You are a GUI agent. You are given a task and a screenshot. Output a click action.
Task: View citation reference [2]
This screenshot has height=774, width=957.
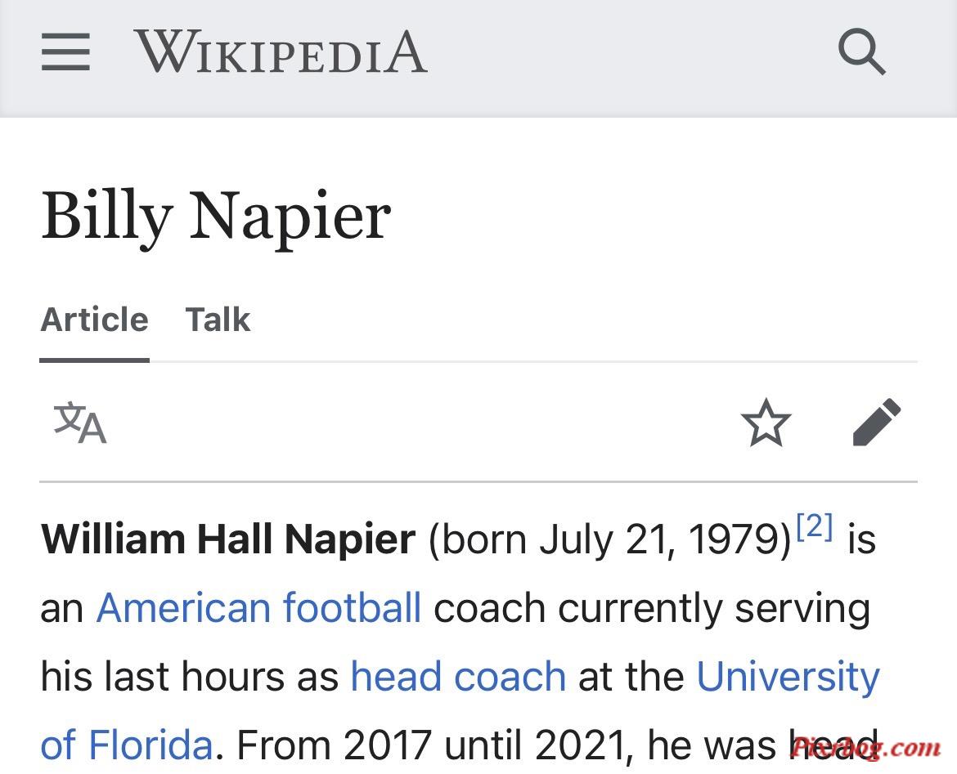815,526
